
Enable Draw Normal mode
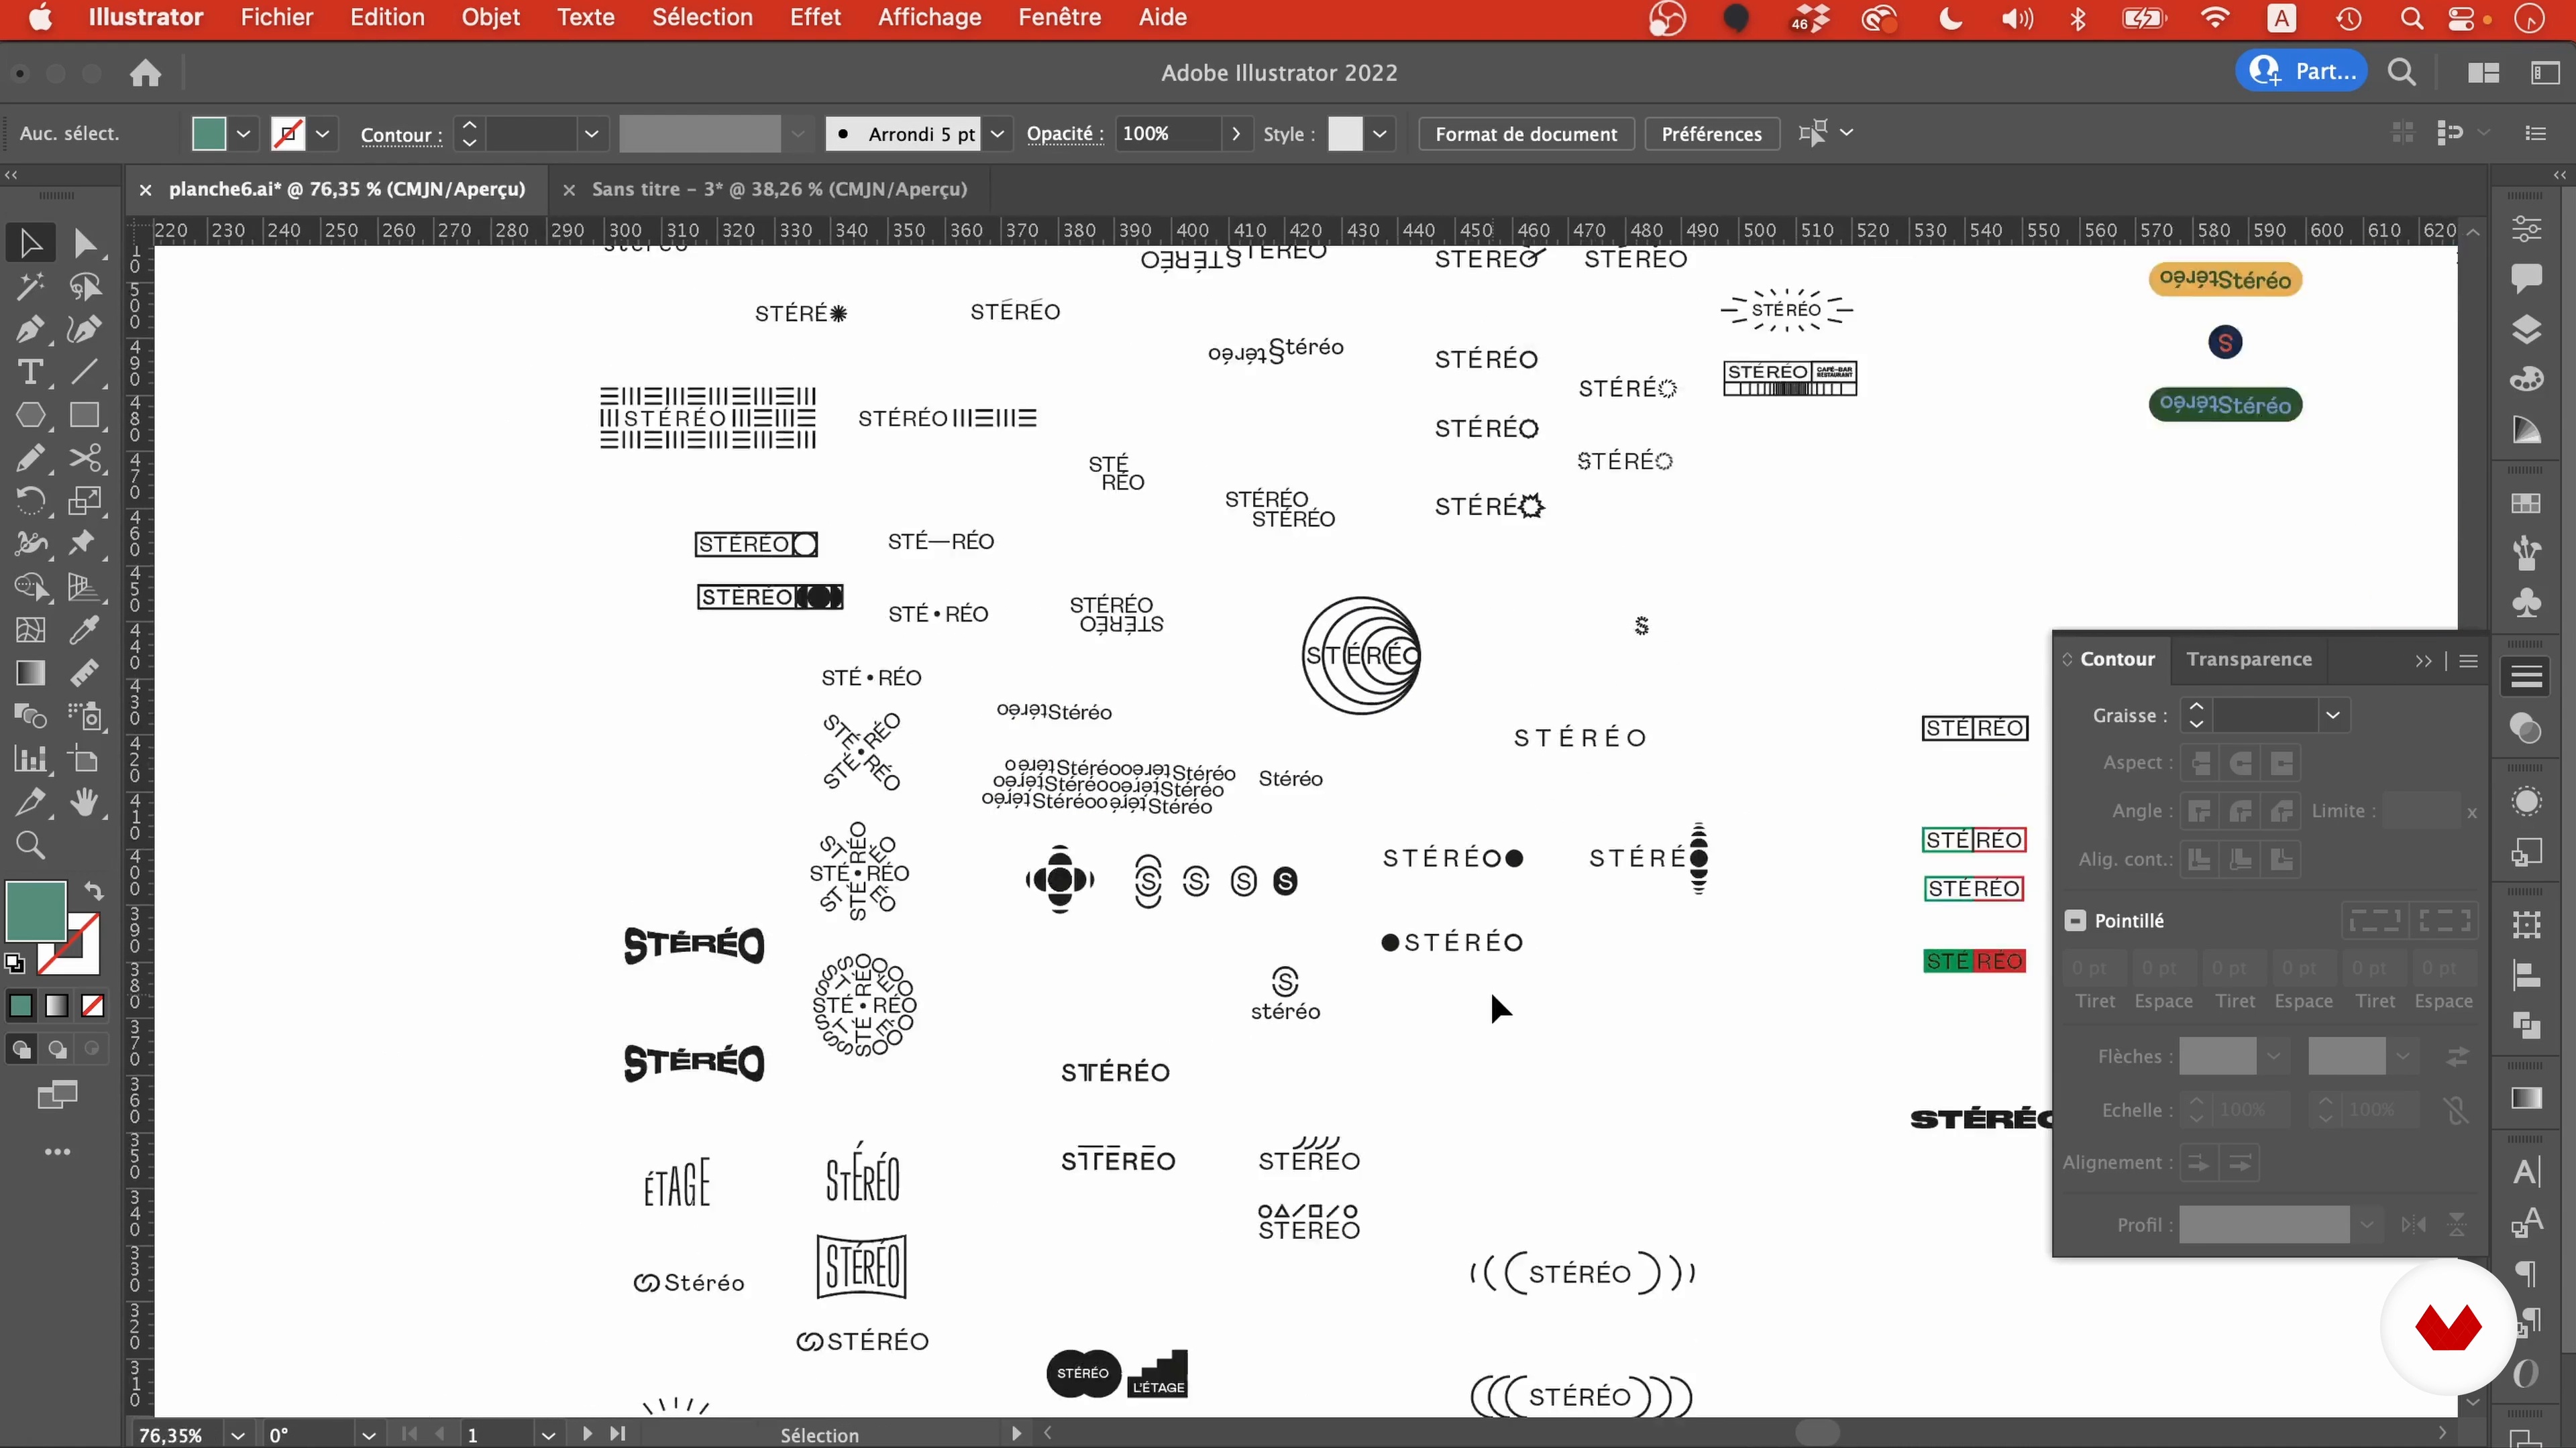(21, 1049)
